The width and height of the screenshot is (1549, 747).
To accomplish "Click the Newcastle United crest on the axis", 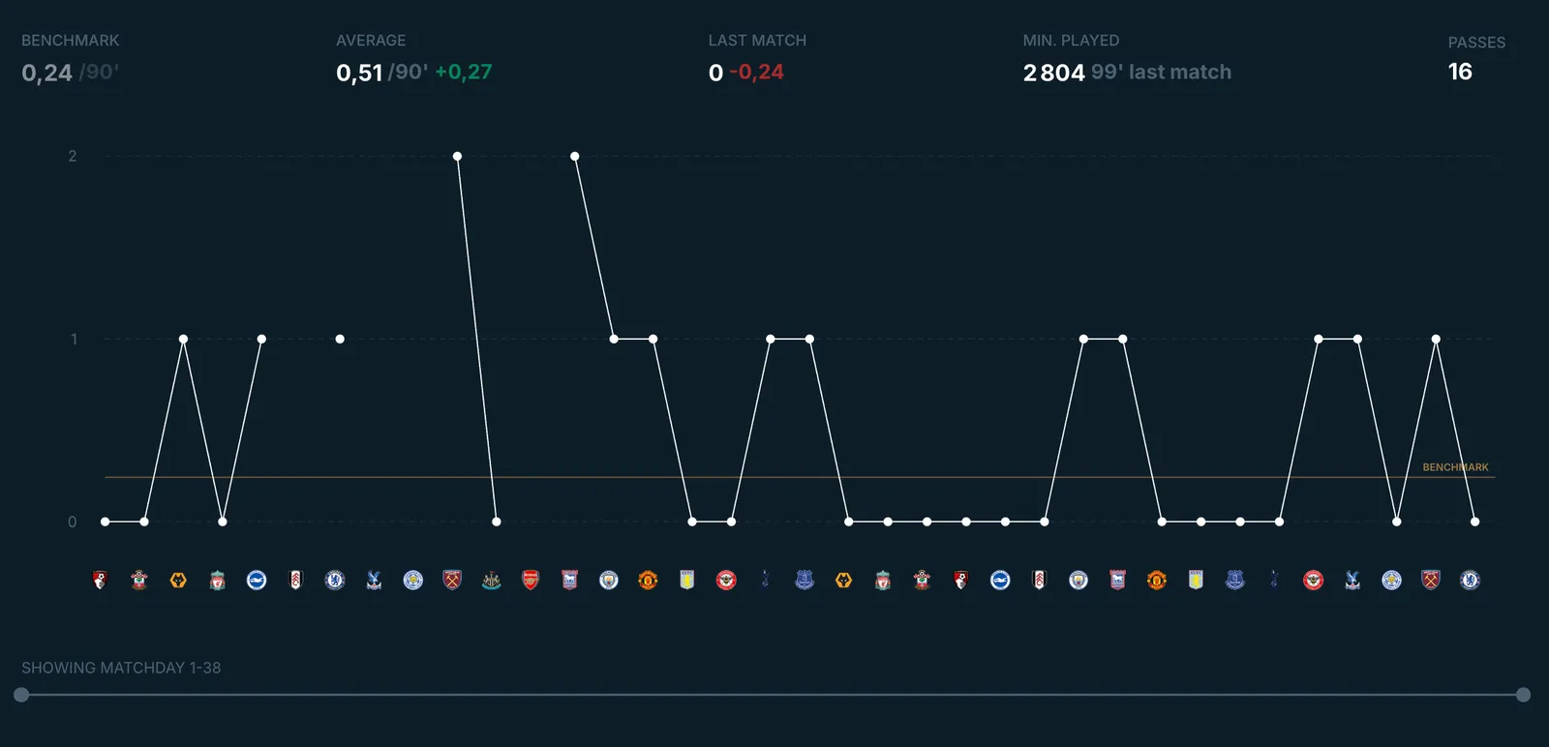I will 491,580.
